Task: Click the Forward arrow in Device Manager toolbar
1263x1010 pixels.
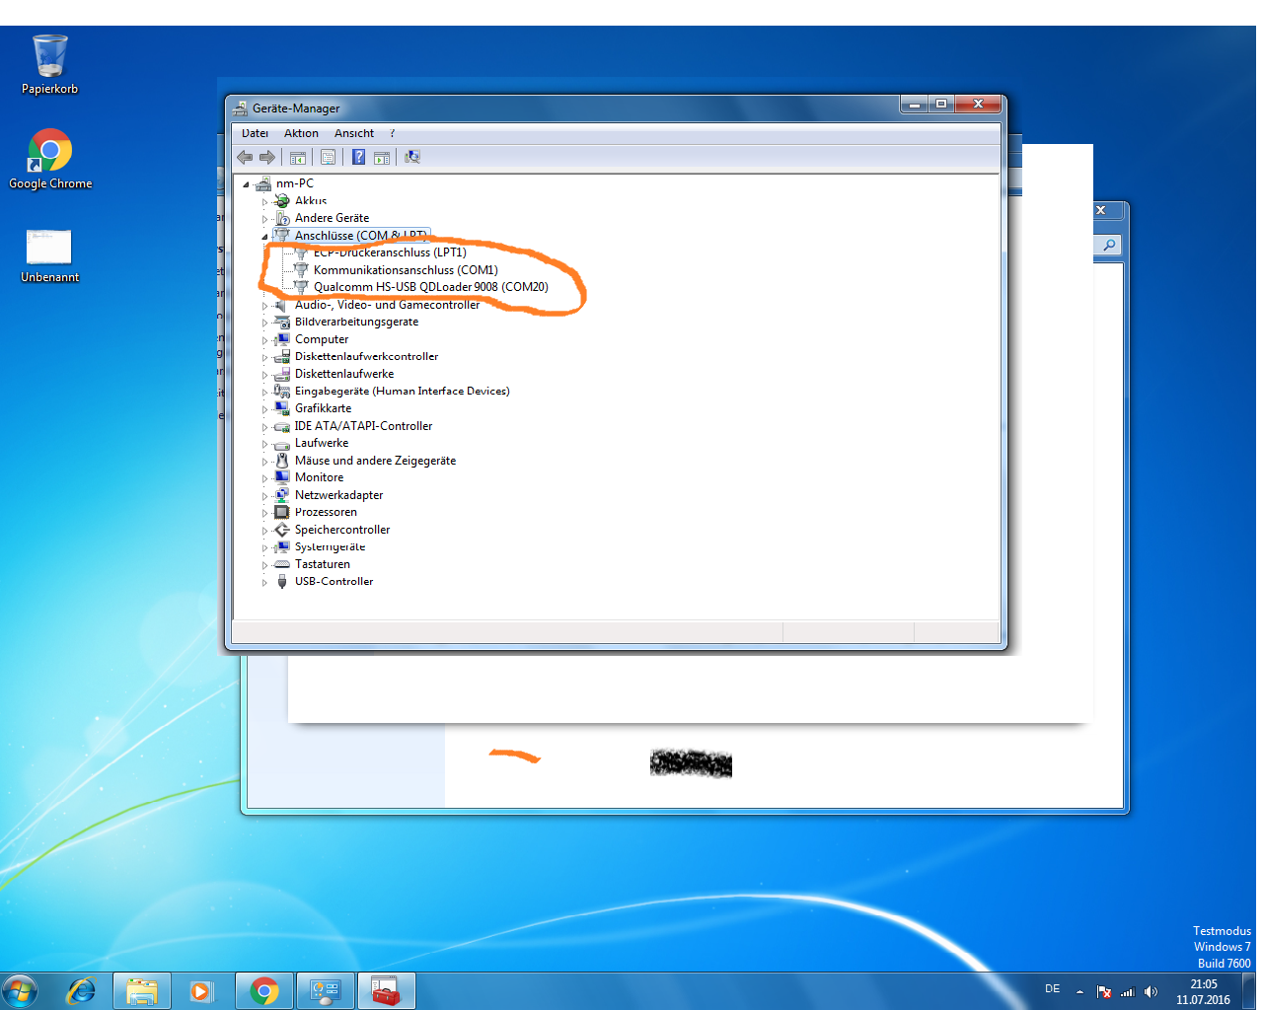Action: (267, 157)
